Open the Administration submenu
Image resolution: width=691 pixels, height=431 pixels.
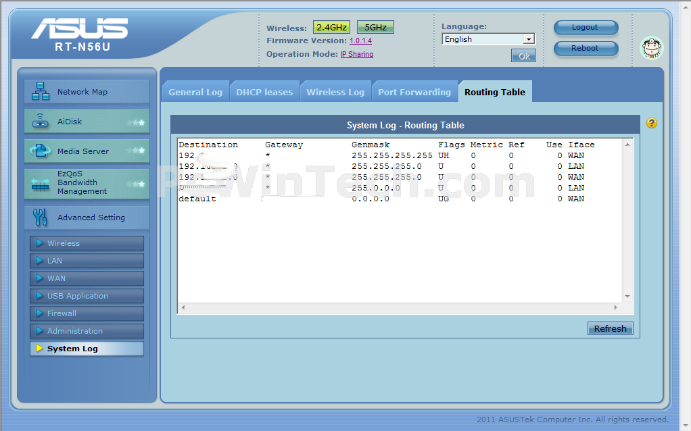pyautogui.click(x=87, y=331)
